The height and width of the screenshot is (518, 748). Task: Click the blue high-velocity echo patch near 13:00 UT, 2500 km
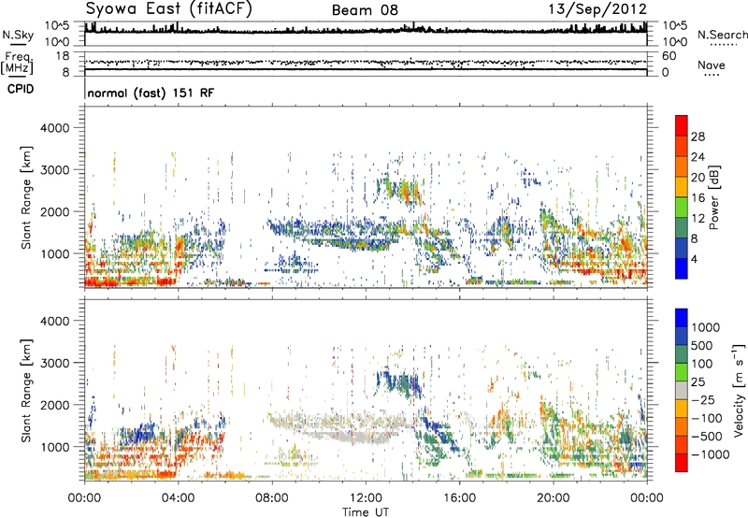click(400, 382)
